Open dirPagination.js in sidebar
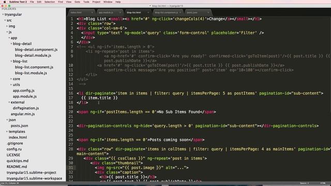This screenshot has height=186, width=331. click(x=26, y=108)
